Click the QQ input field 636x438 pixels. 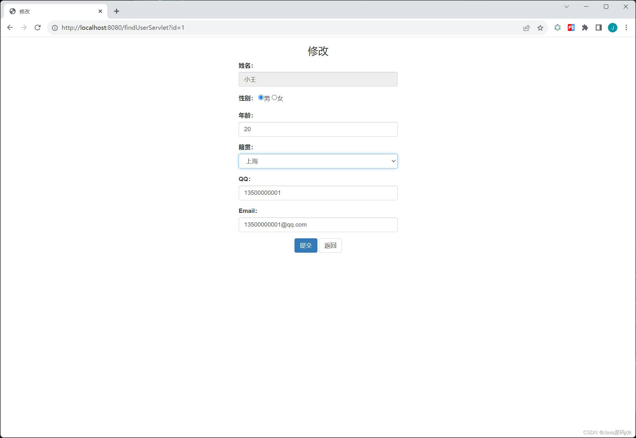(318, 193)
